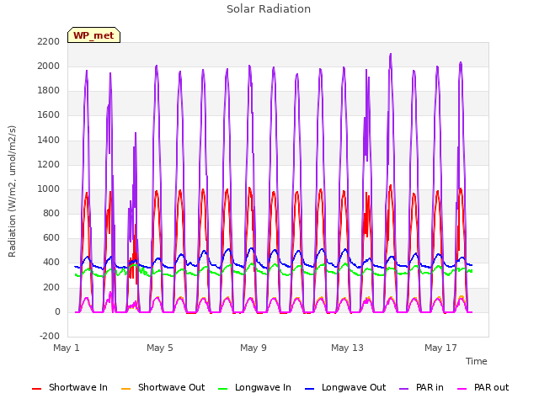539x404 pixels.
Task: Click the May 1 x-axis label
Action: [67, 348]
